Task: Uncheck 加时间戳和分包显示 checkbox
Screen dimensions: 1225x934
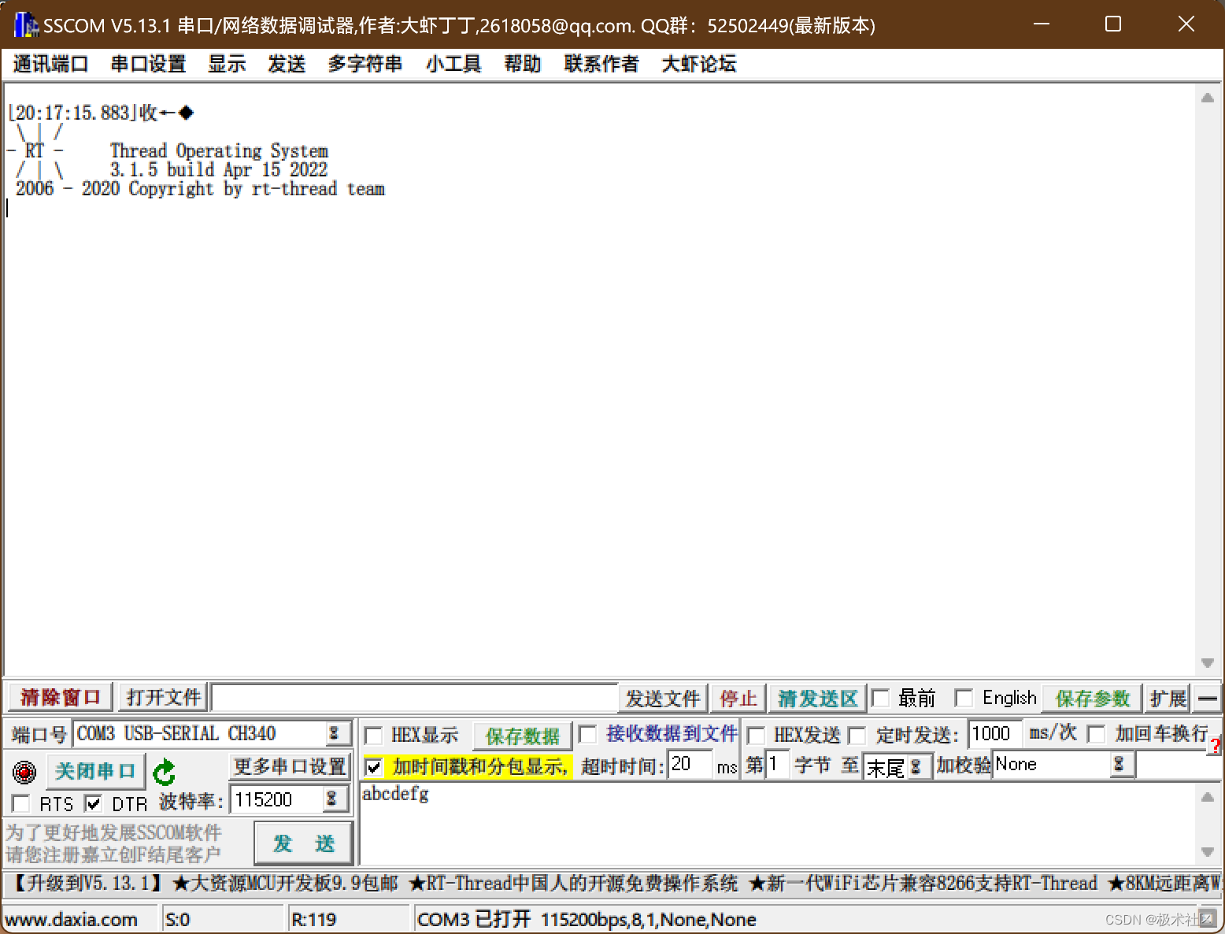Action: pyautogui.click(x=374, y=765)
